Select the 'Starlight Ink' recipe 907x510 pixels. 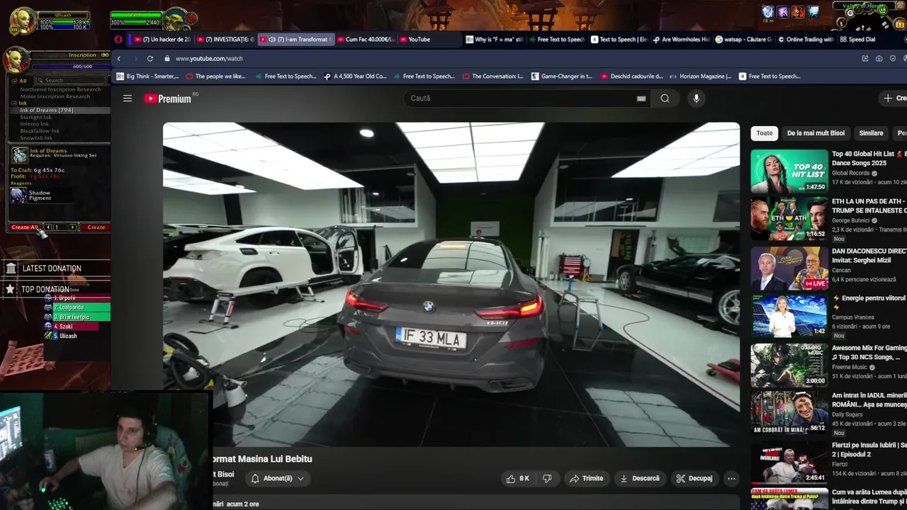[35, 118]
